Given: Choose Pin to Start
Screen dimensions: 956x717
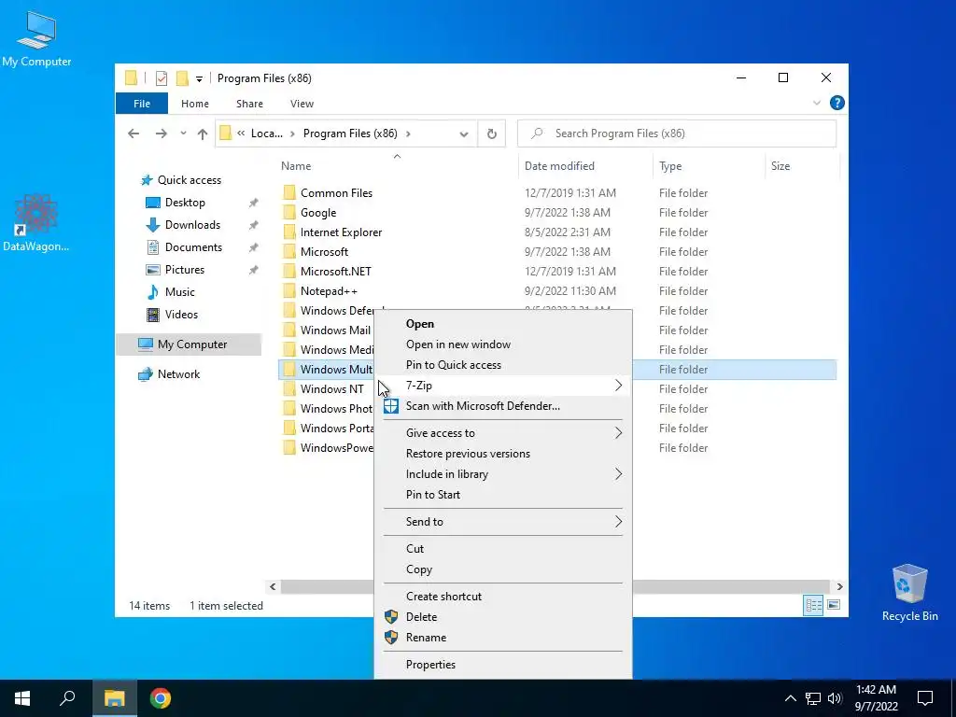Looking at the screenshot, I should coord(503,495).
